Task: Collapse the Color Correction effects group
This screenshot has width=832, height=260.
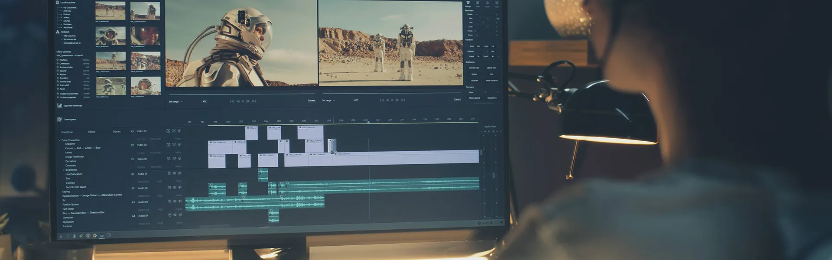Action: pyautogui.click(x=60, y=140)
